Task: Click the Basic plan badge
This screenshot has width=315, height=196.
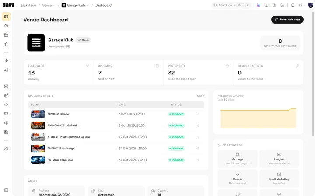Action: (83, 40)
